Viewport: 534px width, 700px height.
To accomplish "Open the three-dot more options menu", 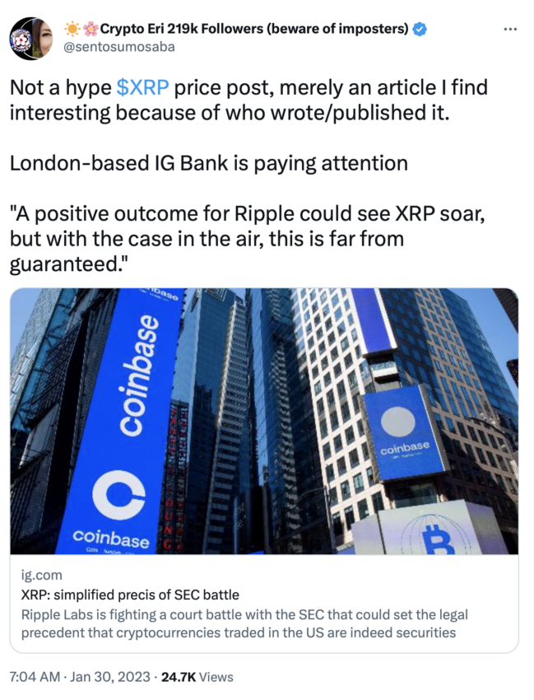I will point(510,30).
